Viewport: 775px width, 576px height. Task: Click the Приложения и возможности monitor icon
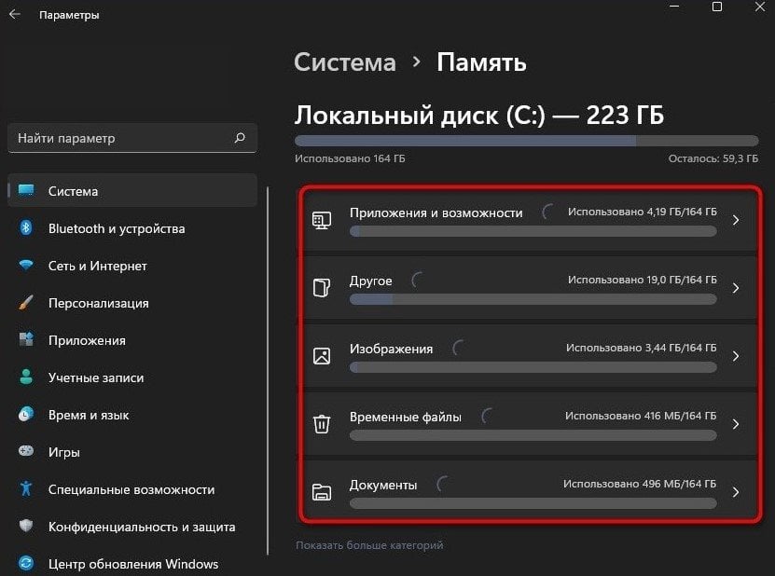coord(322,220)
